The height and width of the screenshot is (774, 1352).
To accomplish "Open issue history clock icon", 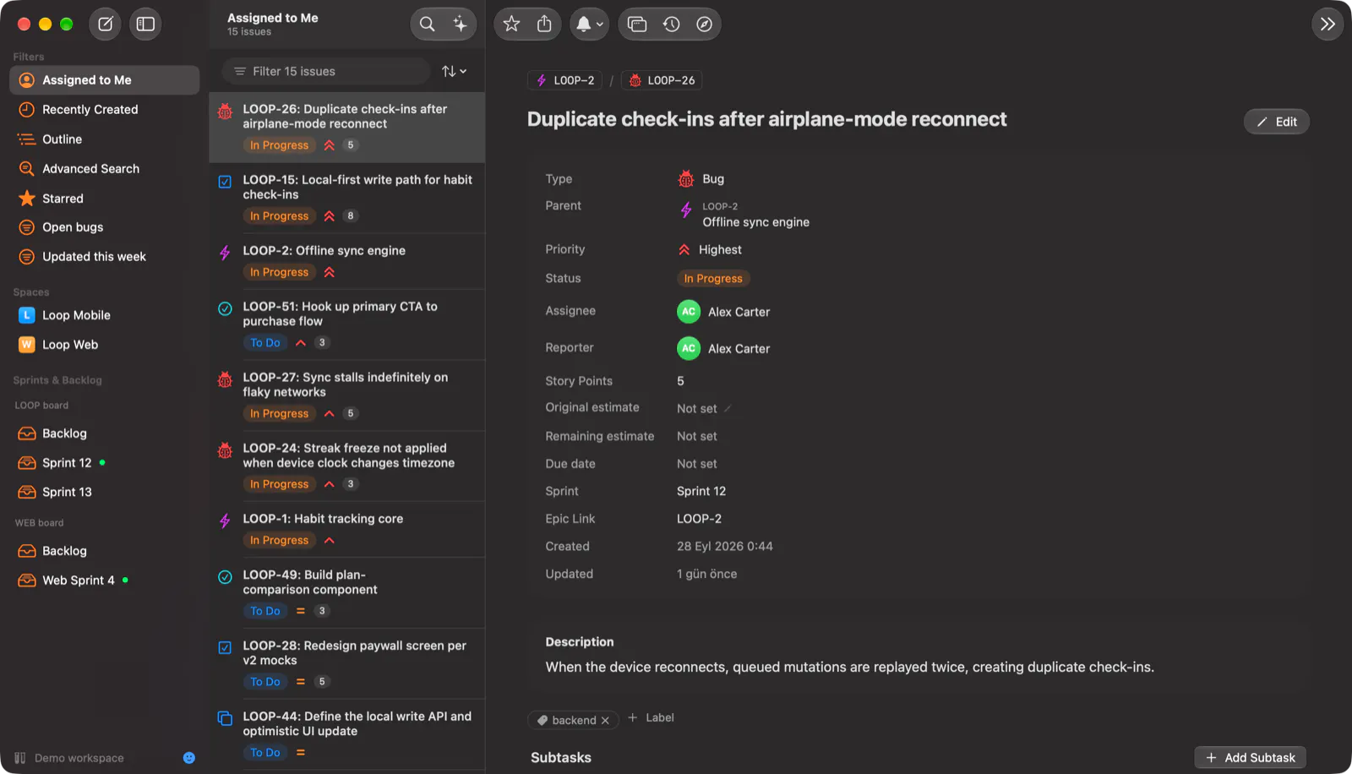I will 671,24.
